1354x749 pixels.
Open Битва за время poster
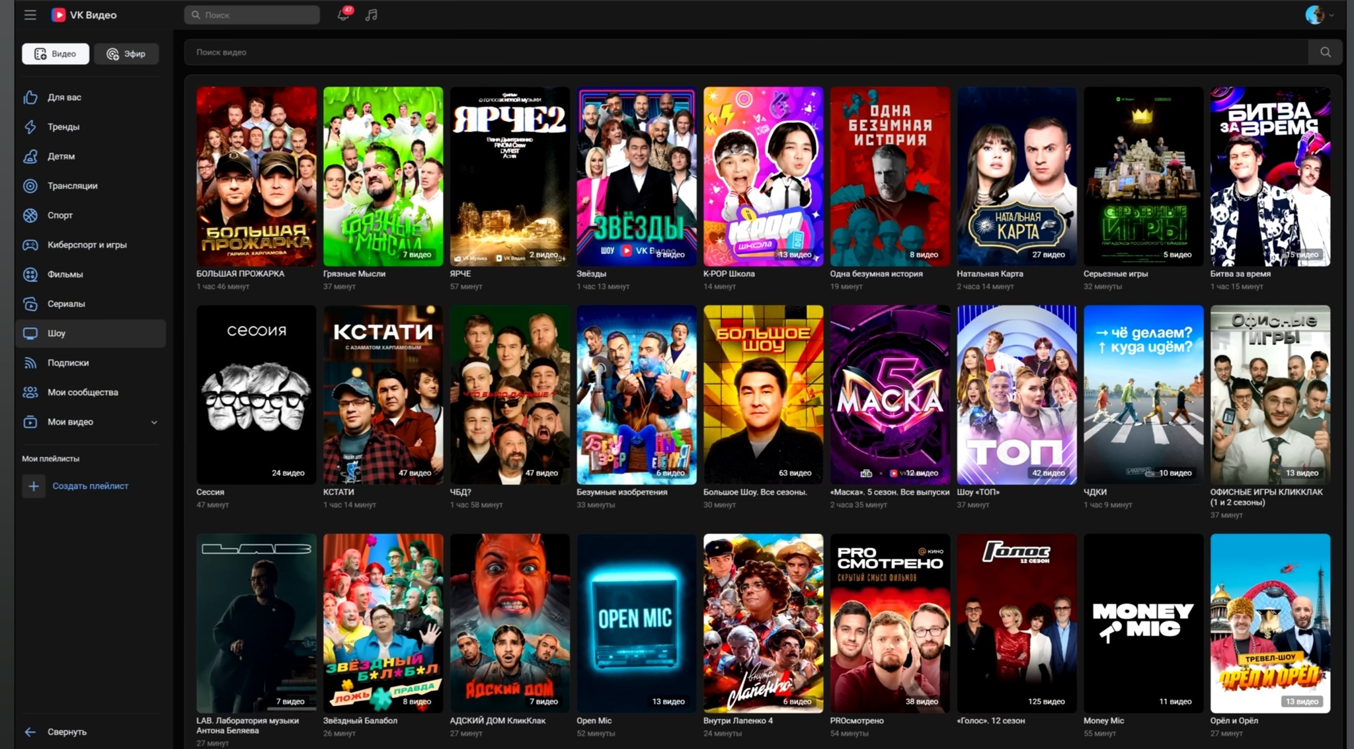tap(1270, 177)
